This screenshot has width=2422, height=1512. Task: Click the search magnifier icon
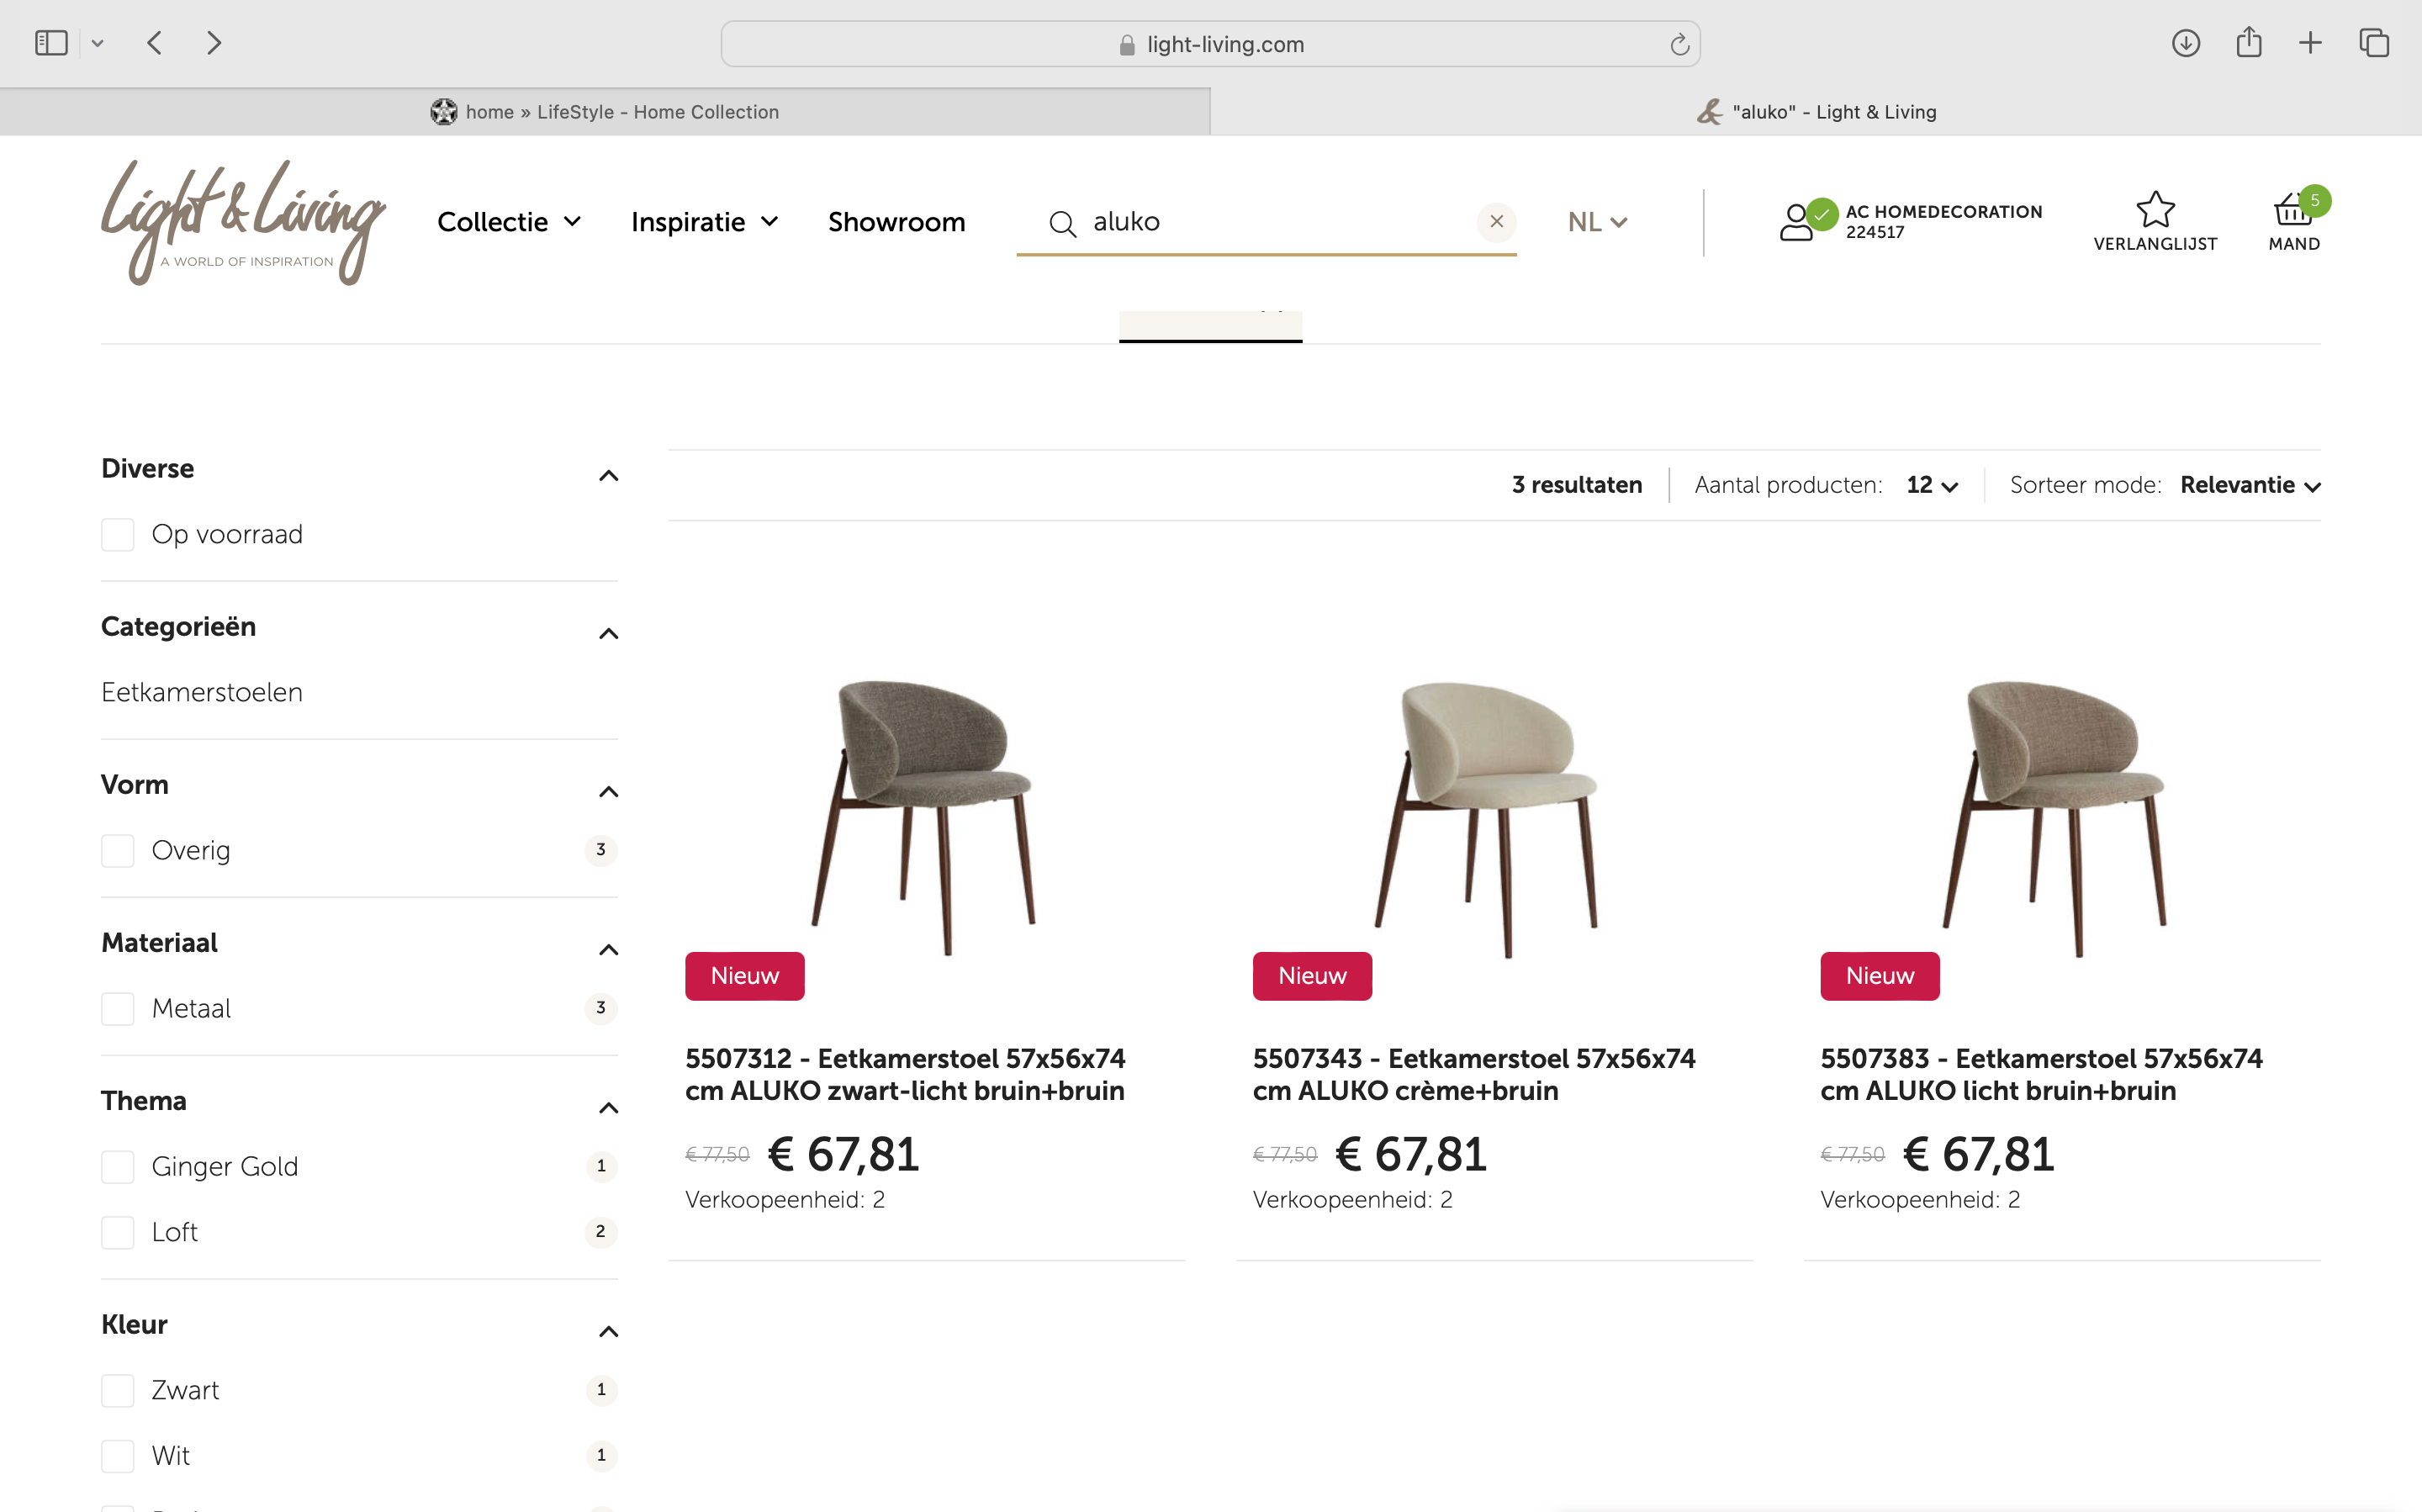point(1062,223)
